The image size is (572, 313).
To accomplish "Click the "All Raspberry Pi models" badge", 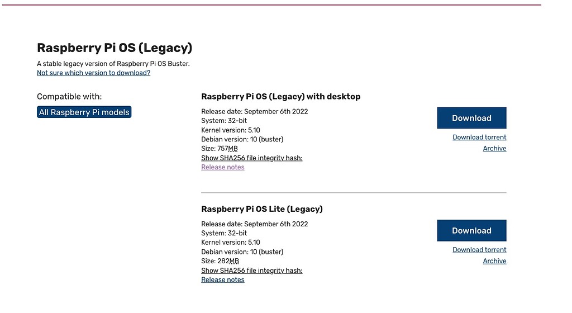I will (84, 112).
